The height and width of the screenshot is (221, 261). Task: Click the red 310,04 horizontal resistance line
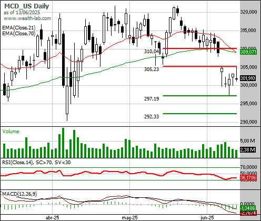(200, 48)
